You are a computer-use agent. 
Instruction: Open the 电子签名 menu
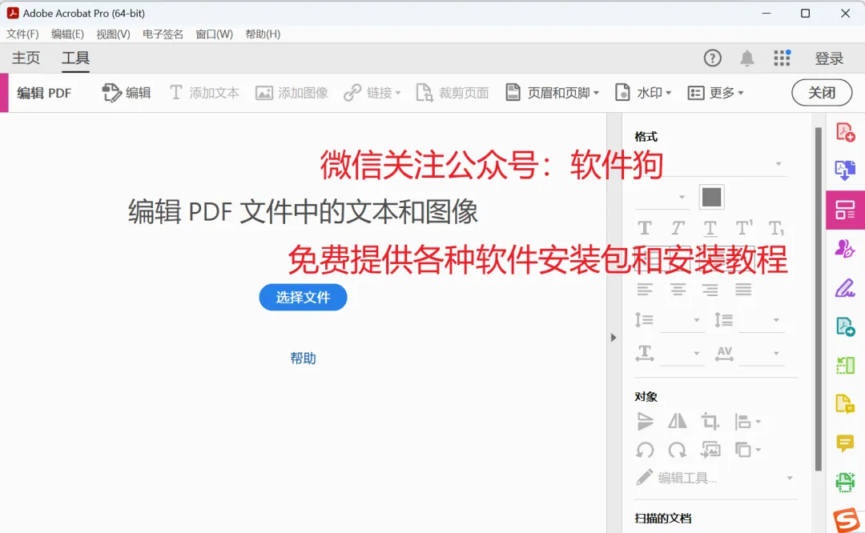(163, 34)
